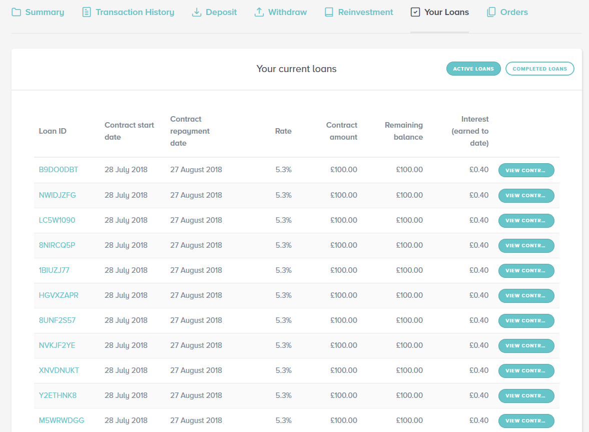Click the contract amount of loan Y2ETHNK8

[344, 395]
